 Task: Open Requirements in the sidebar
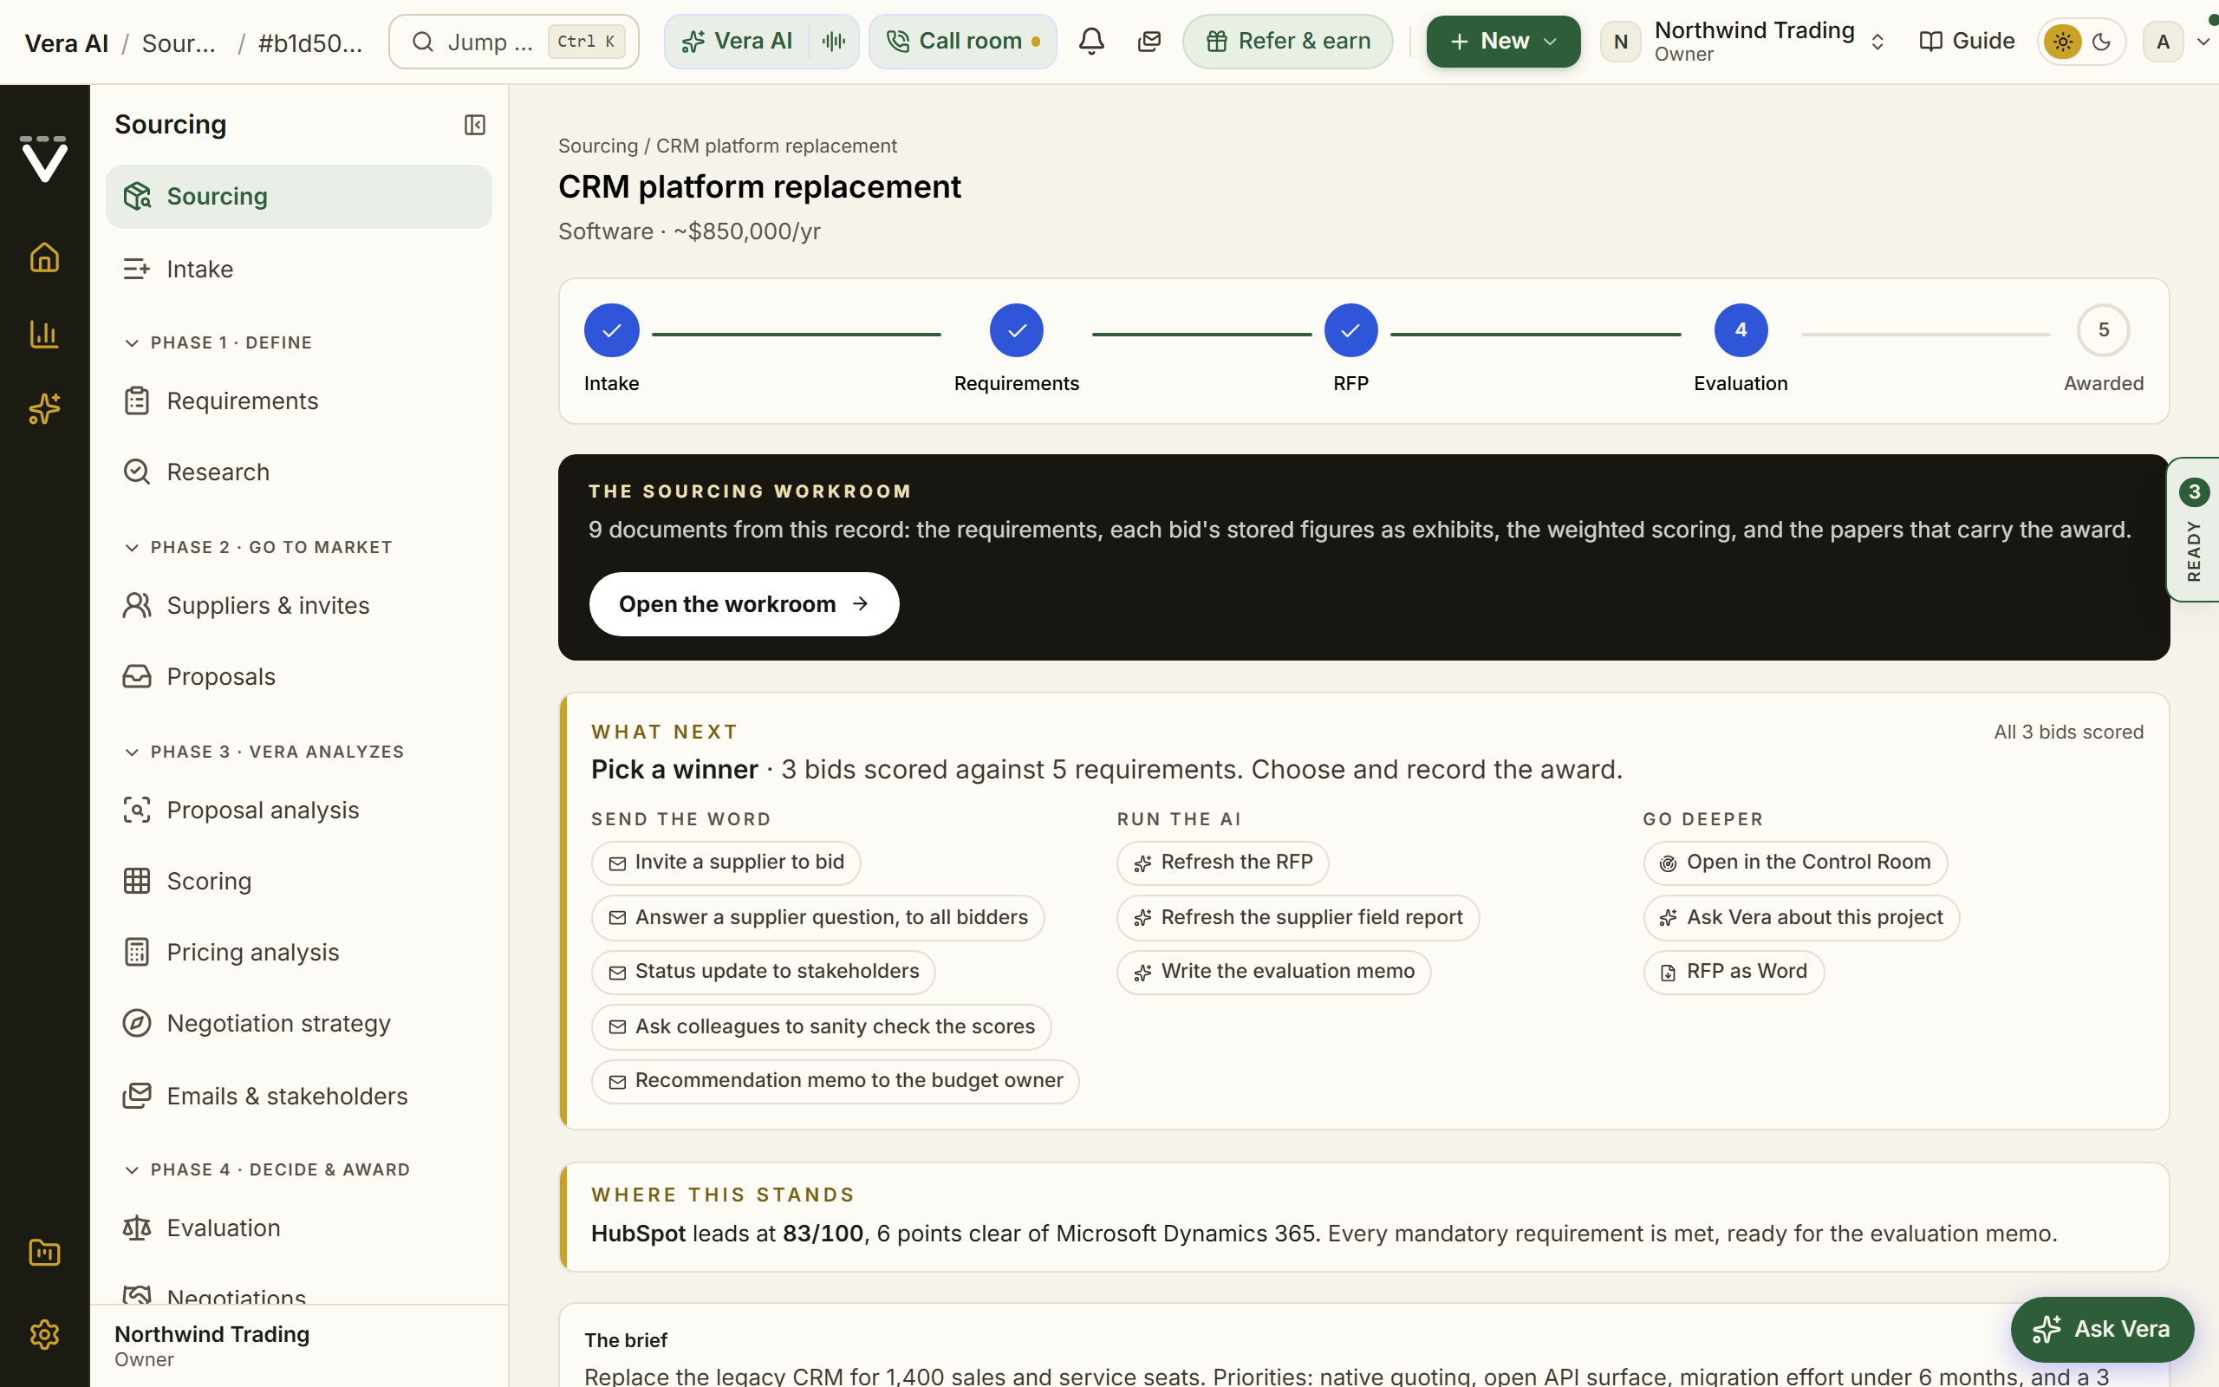point(299,400)
